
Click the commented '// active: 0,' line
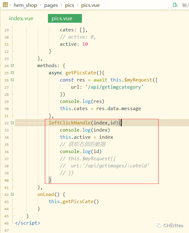(78, 37)
